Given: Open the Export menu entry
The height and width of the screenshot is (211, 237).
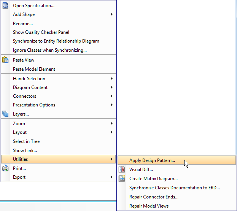Looking at the screenshot, I should (58, 177).
